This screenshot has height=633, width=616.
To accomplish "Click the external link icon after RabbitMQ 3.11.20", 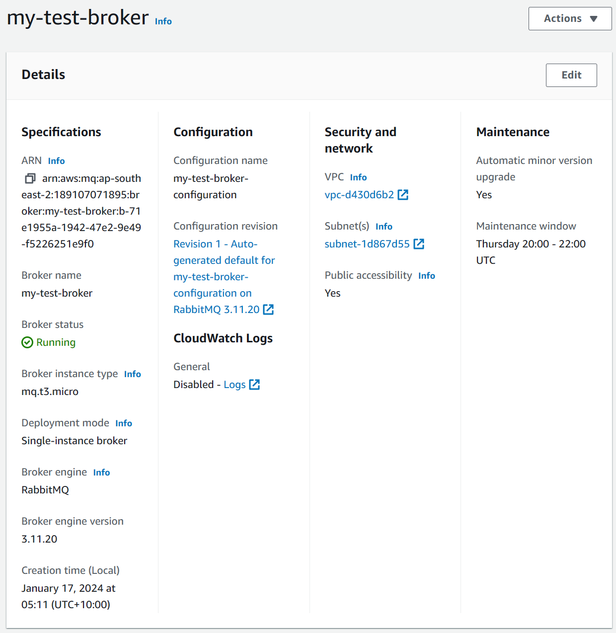I will (268, 310).
